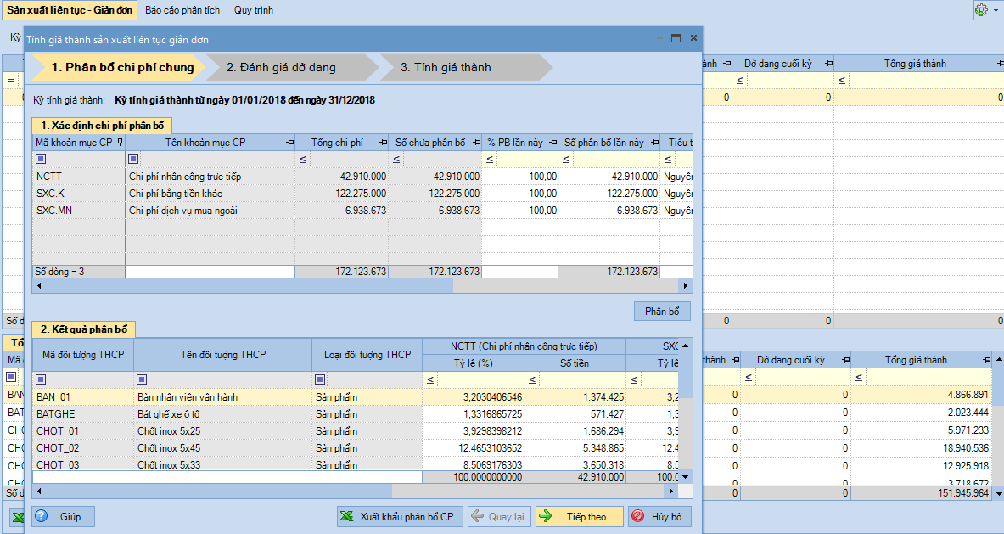Open the settings gear icon at top right
Screen dimensions: 1004x534
[x=980, y=9]
